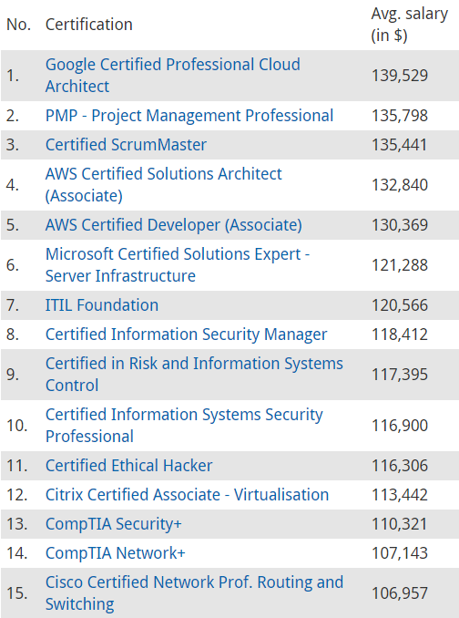This screenshot has height=618, width=459.
Task: Click the No. column header
Action: coord(18,25)
